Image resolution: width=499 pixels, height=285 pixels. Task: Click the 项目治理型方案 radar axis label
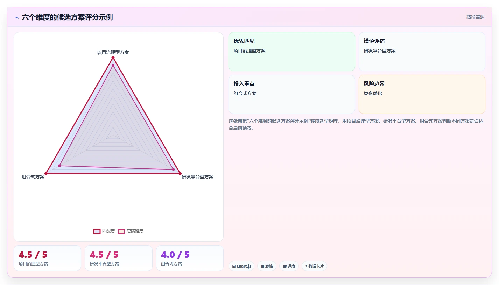coord(113,52)
